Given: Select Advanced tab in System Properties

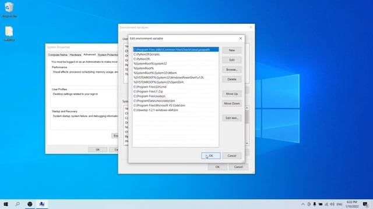Looking at the screenshot, I should point(89,55).
